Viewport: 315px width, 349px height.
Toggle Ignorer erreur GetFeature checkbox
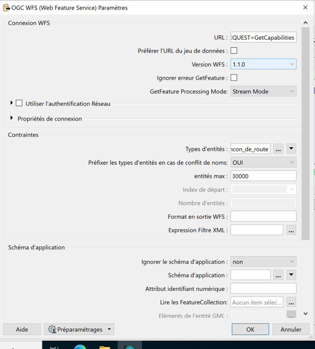[234, 78]
